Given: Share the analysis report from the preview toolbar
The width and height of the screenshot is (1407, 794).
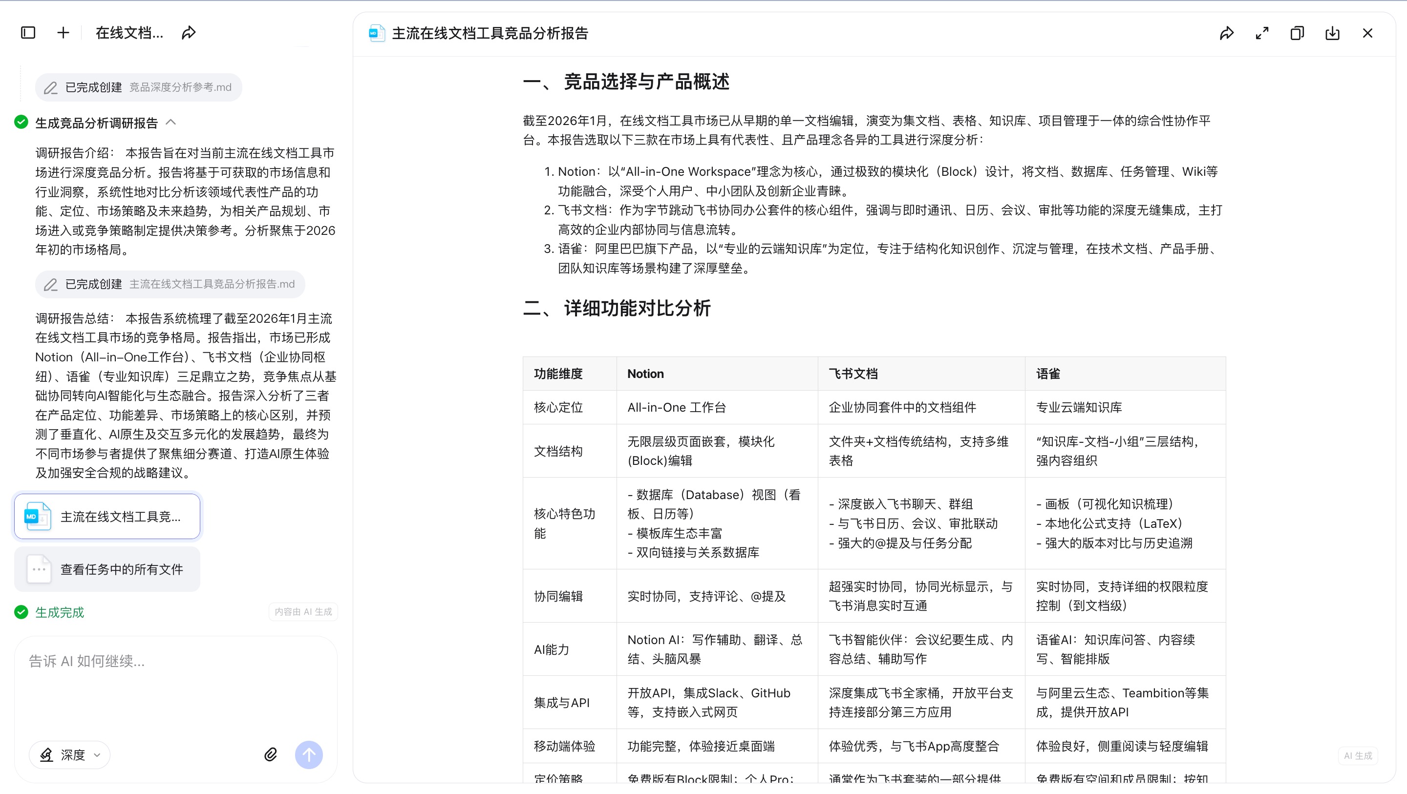Looking at the screenshot, I should tap(1227, 33).
